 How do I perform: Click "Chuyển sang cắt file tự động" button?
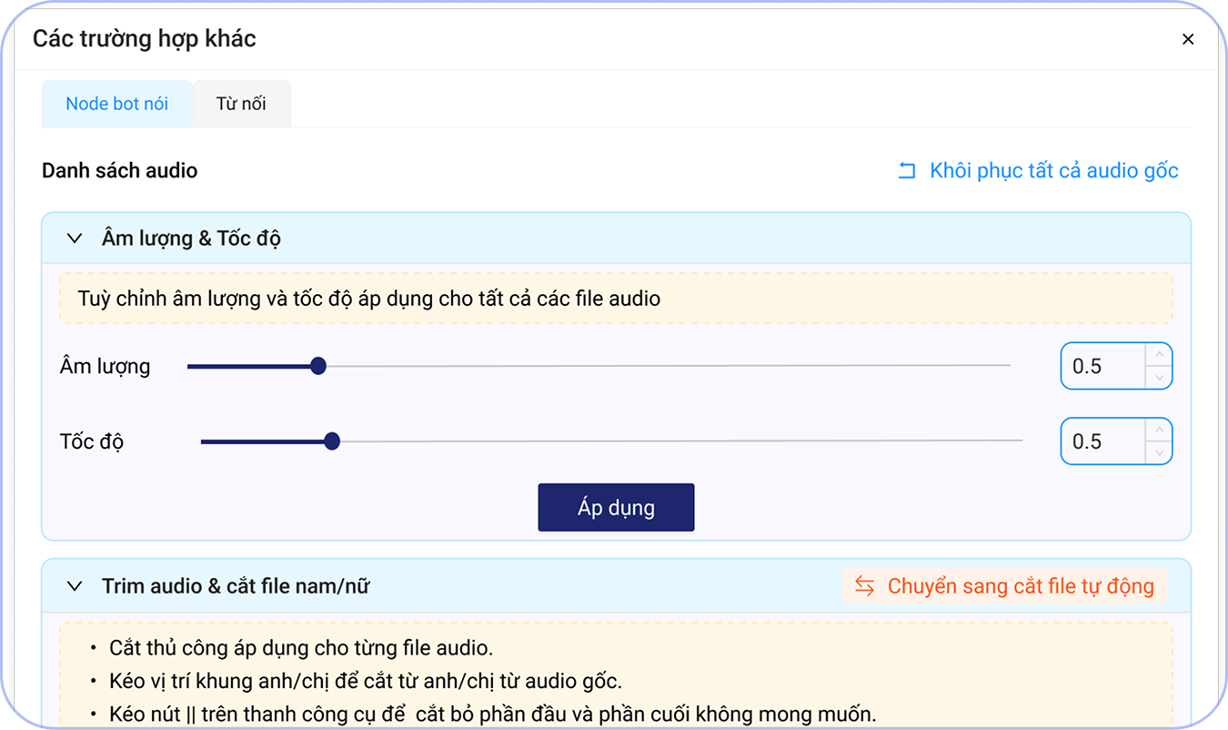click(x=1004, y=586)
